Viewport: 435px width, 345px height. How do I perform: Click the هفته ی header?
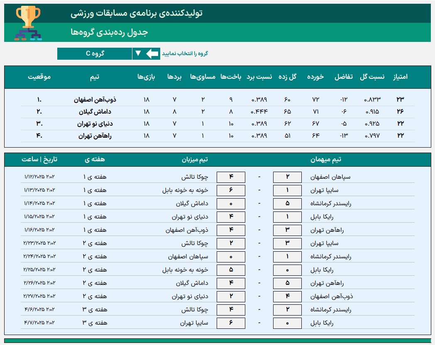click(x=95, y=159)
